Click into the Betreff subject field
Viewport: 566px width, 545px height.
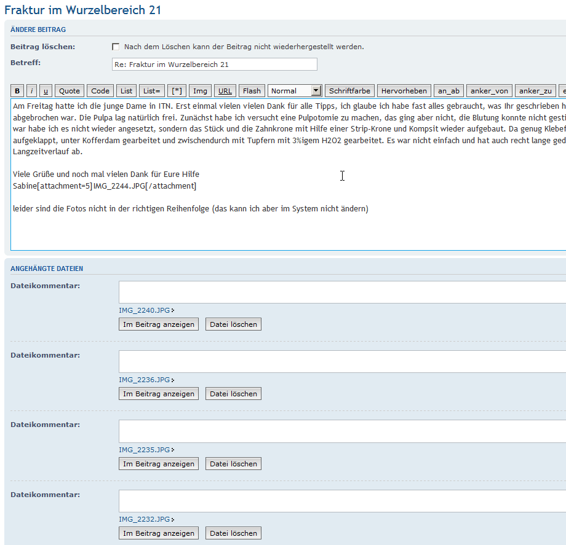coord(214,65)
